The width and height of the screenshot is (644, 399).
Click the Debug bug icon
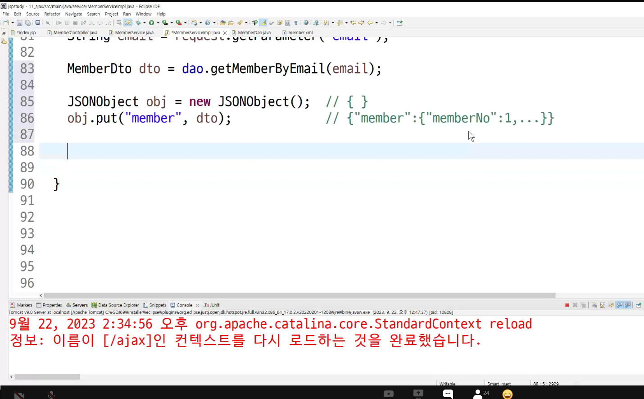click(x=138, y=23)
